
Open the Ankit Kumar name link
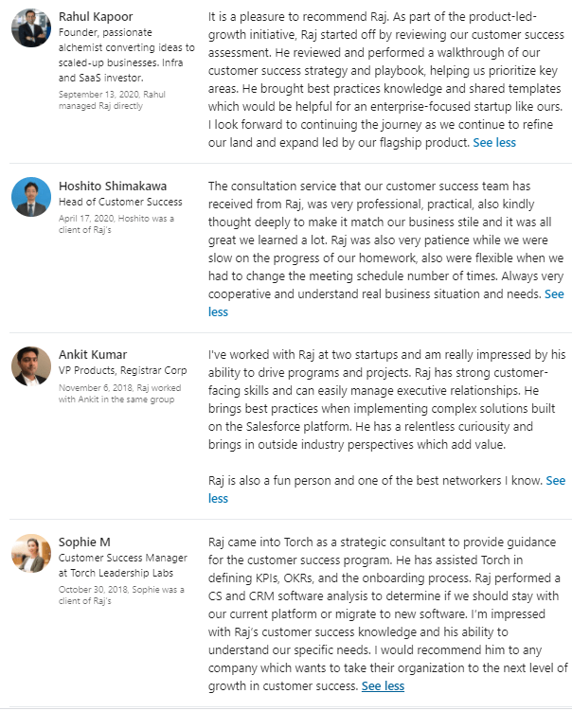(93, 355)
